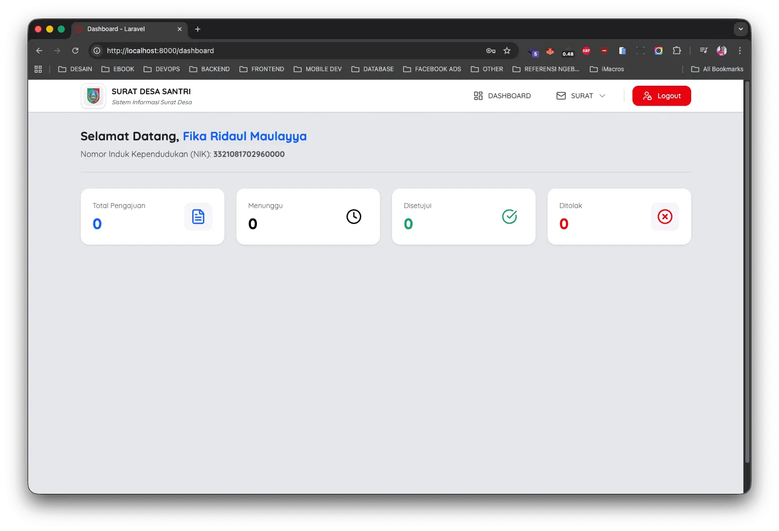779x531 pixels.
Task: Open the colorful ring extension icon
Action: [659, 51]
